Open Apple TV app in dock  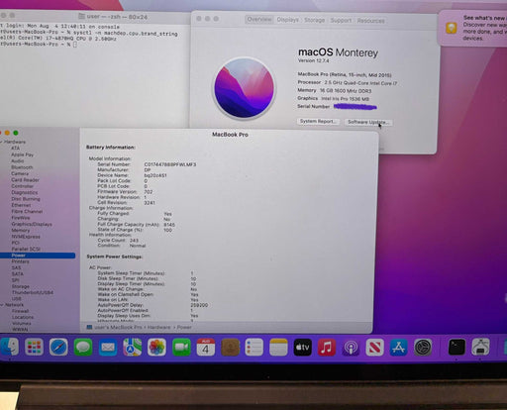tap(302, 348)
